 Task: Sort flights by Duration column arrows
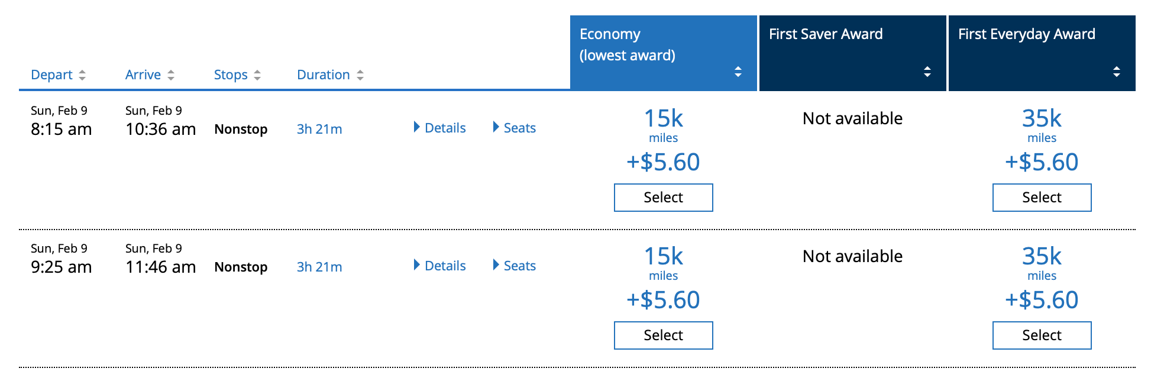tap(360, 75)
